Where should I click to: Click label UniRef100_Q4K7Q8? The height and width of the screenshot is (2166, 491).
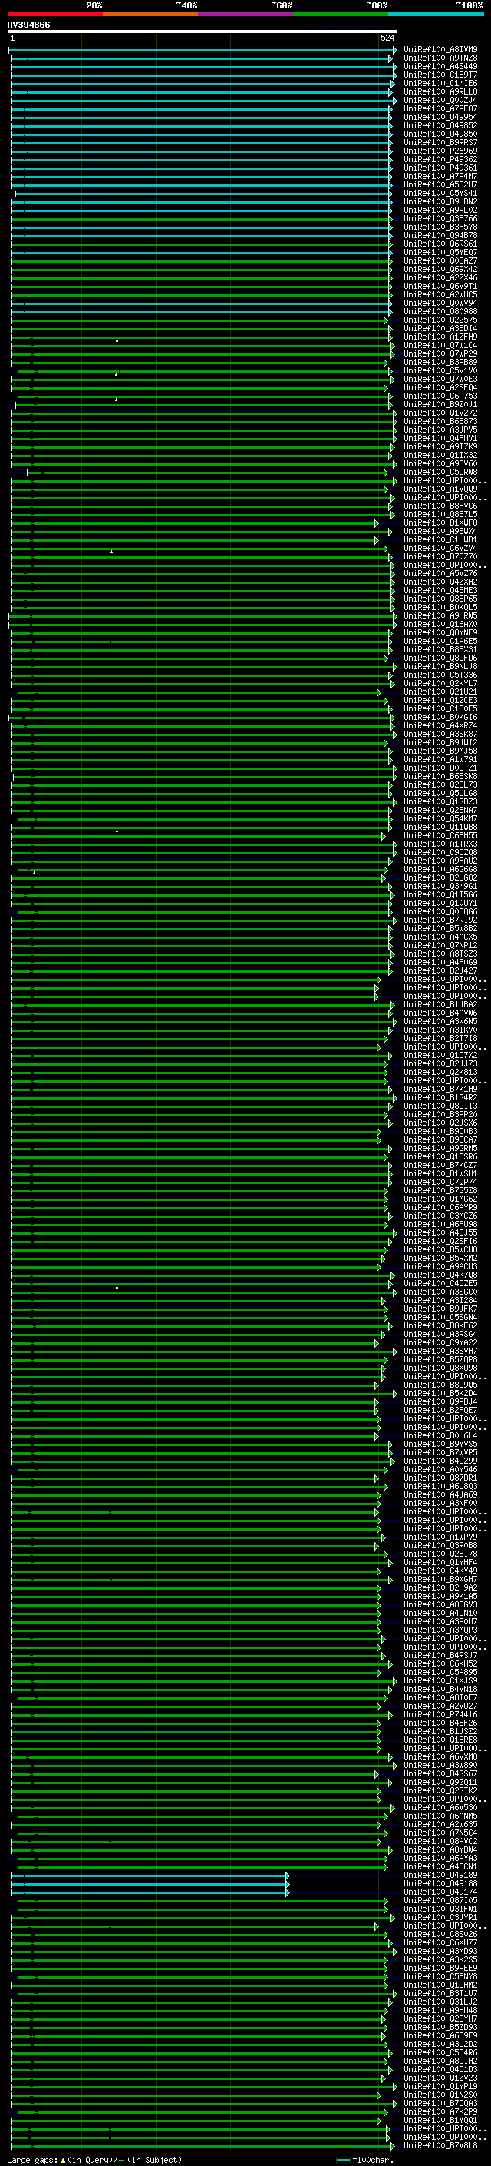tap(440, 1275)
